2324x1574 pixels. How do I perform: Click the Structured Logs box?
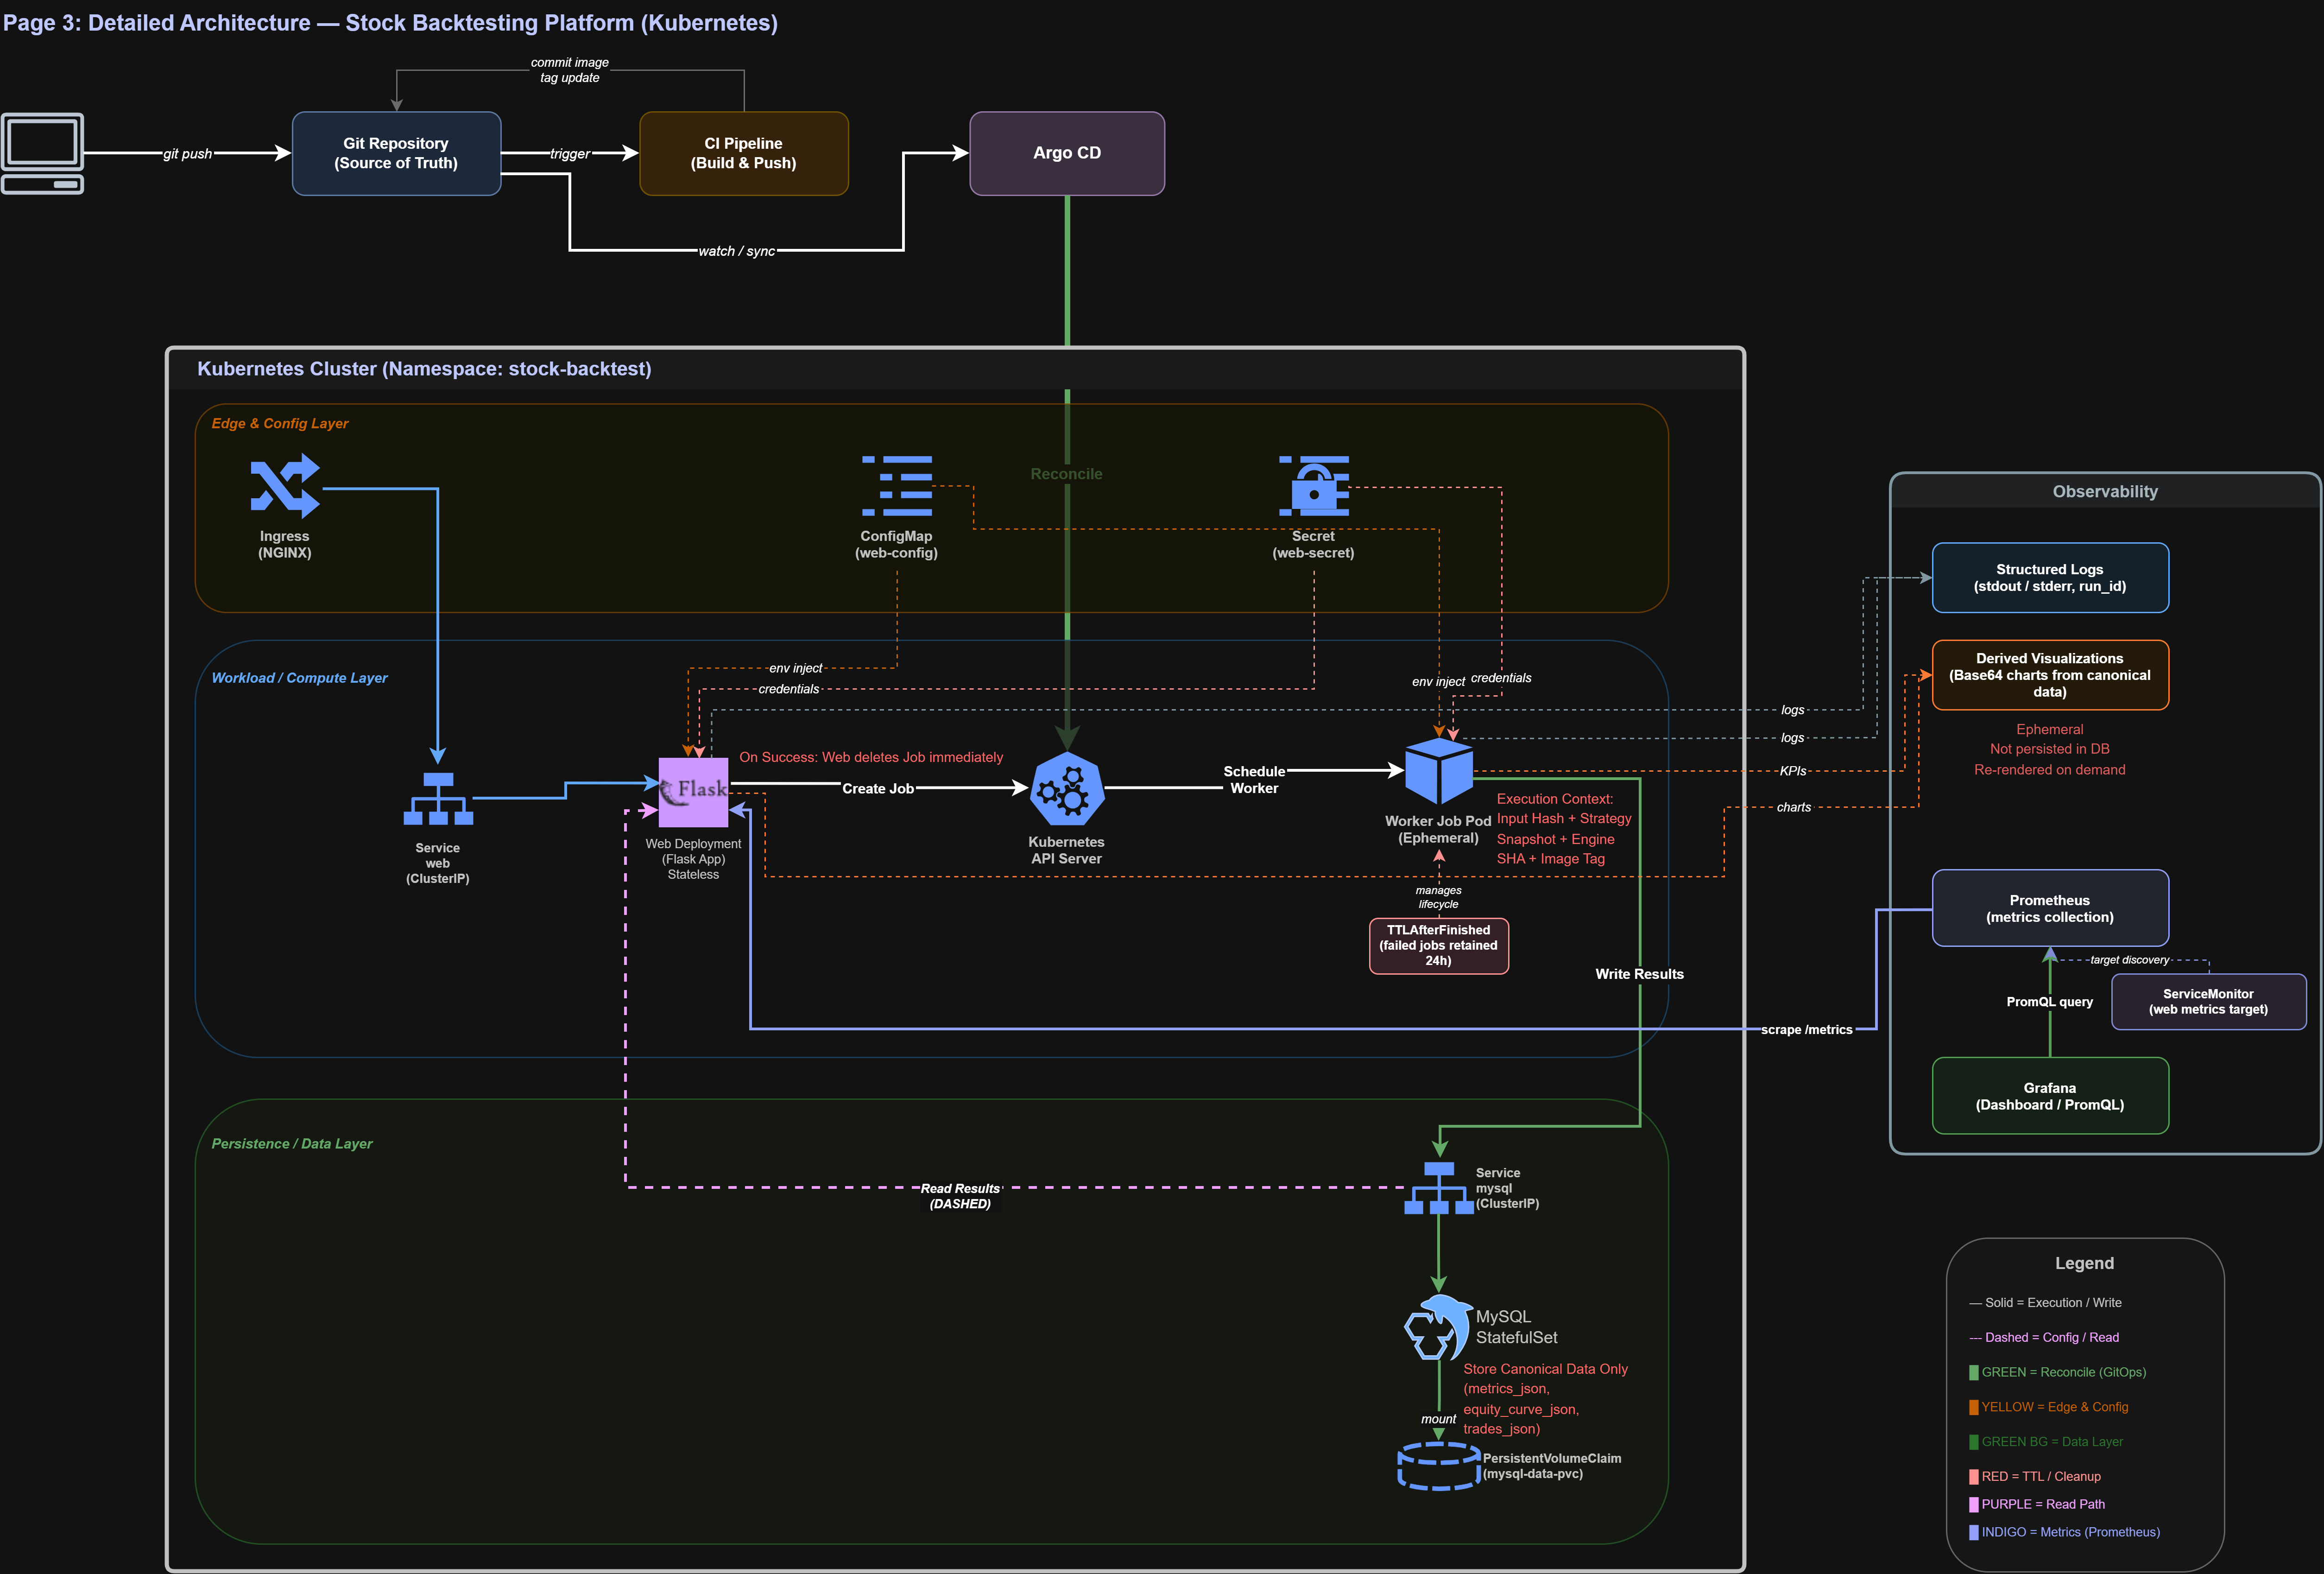pos(2050,578)
